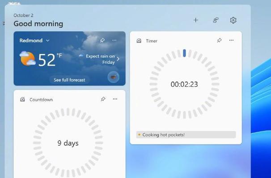Pin the Redmond weather widget
Screen dimensions: 271x178
click(x=102, y=40)
